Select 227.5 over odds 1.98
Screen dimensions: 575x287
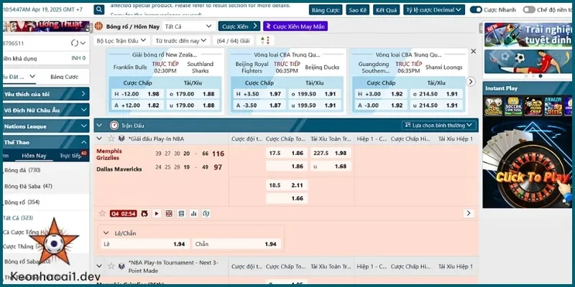click(331, 153)
